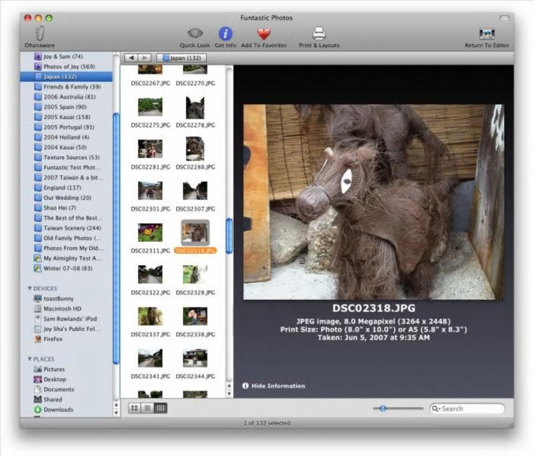Adjust the thumbnail size slider

point(383,408)
